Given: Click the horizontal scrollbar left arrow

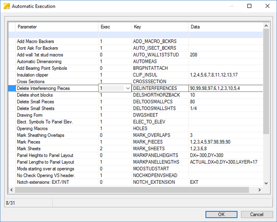Looking at the screenshot, I should pyautogui.click(x=12, y=190).
